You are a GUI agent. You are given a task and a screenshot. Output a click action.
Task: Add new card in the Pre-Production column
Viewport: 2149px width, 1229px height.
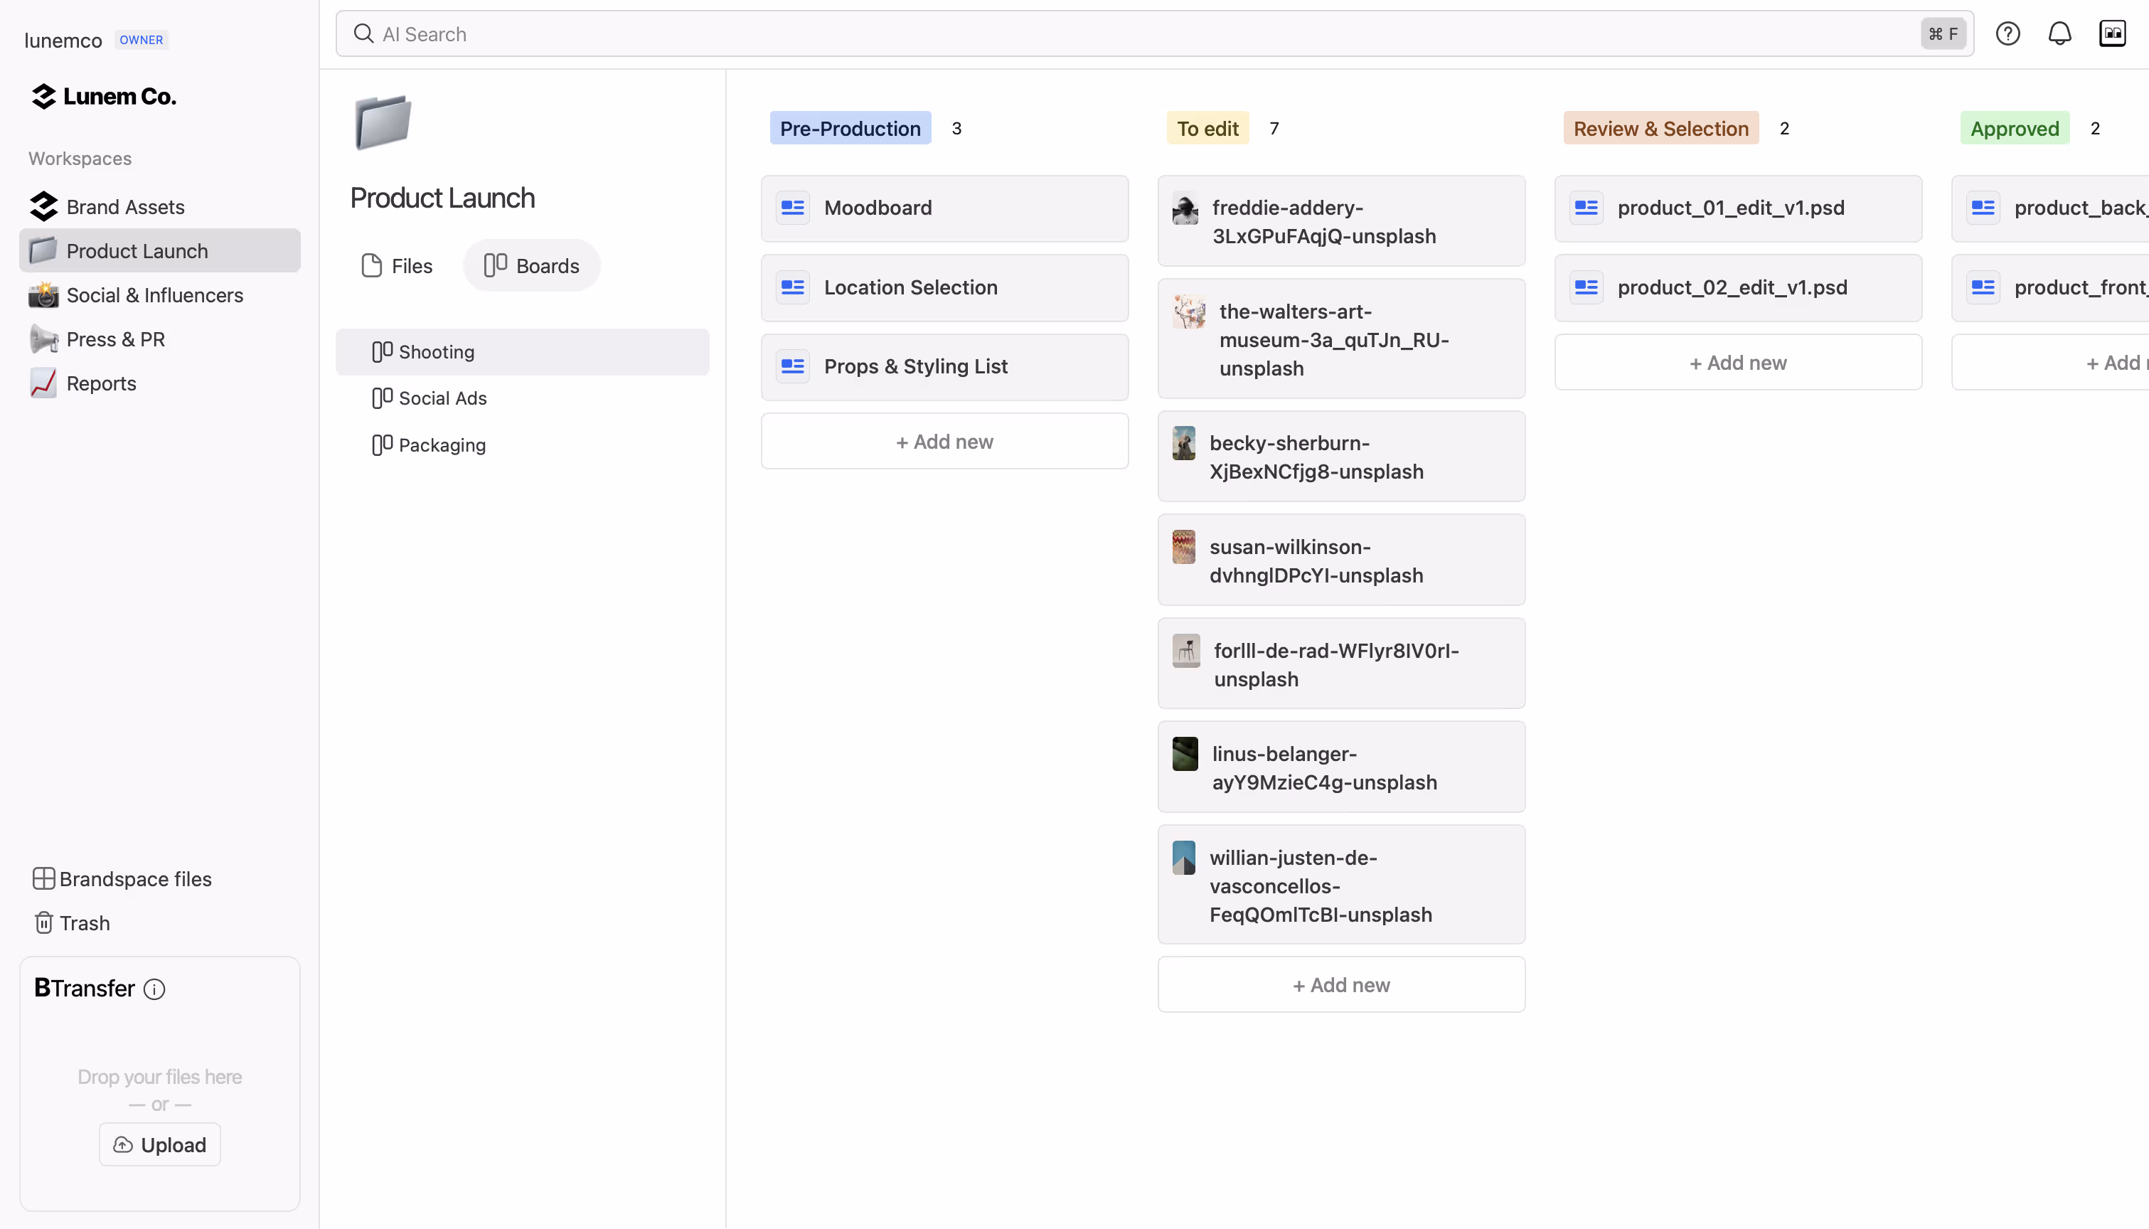[944, 441]
